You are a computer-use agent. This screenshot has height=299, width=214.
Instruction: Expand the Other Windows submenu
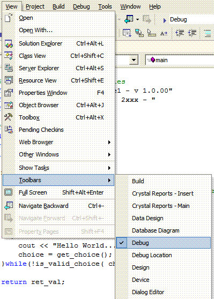coord(58,154)
